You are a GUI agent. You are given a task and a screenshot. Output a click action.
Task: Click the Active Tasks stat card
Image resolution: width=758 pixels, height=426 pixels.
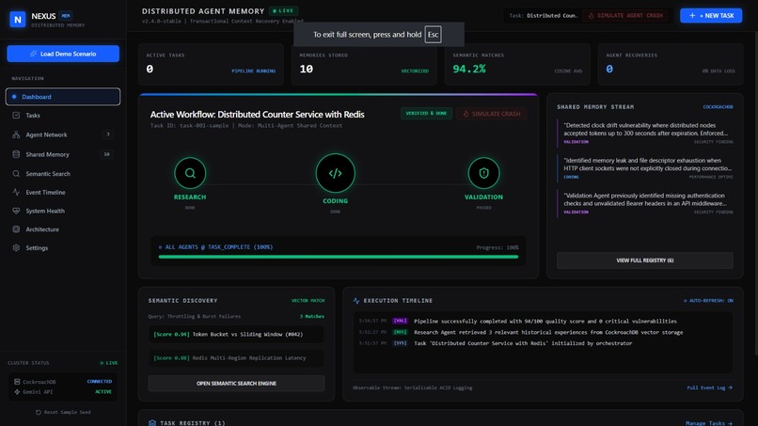[x=211, y=64]
